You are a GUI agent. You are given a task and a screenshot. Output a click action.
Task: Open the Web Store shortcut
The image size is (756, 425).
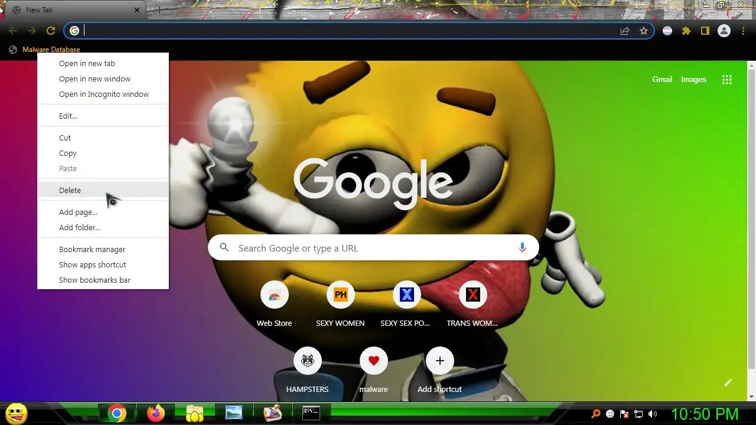click(274, 304)
